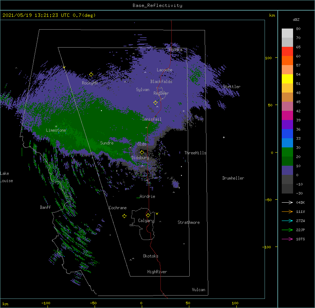
Task: Click the RockyMH label on the map
Action: pos(90,83)
